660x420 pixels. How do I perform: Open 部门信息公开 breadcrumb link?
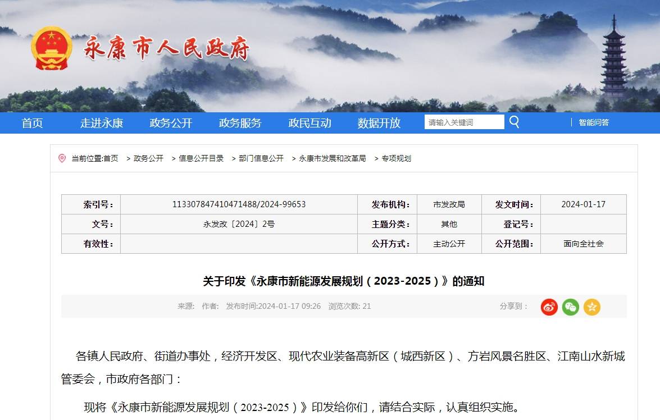coord(261,158)
